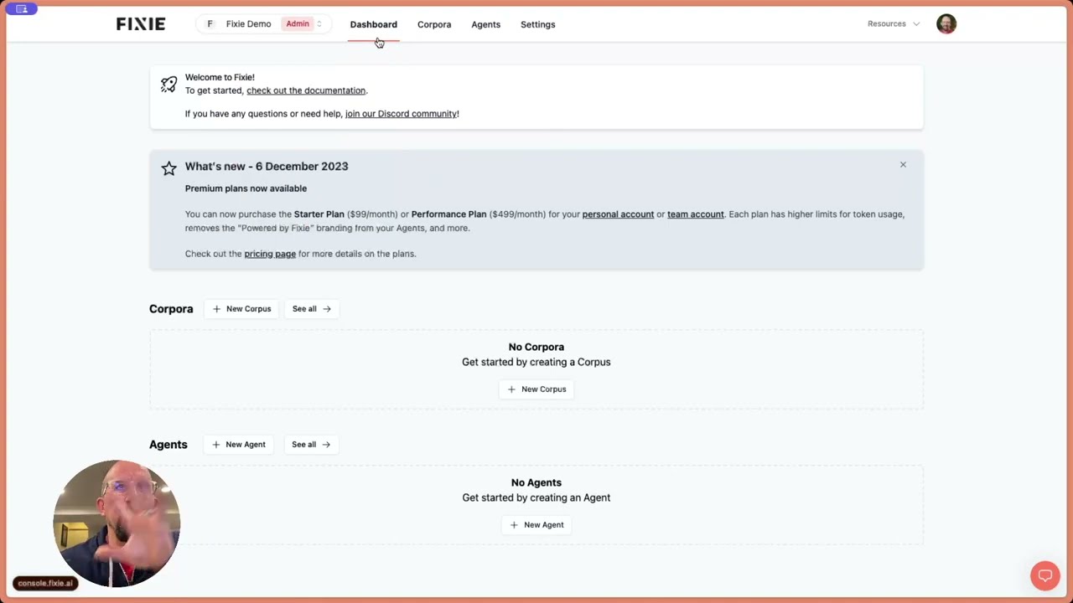Dismiss the What's new announcement

[903, 164]
